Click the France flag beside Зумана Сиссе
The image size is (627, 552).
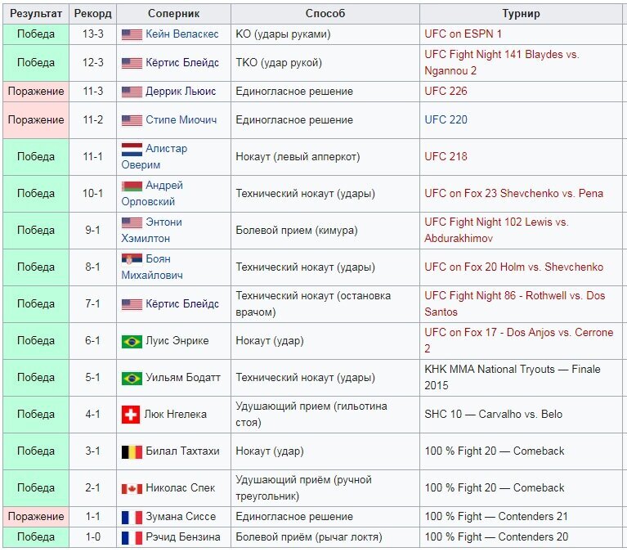click(132, 517)
